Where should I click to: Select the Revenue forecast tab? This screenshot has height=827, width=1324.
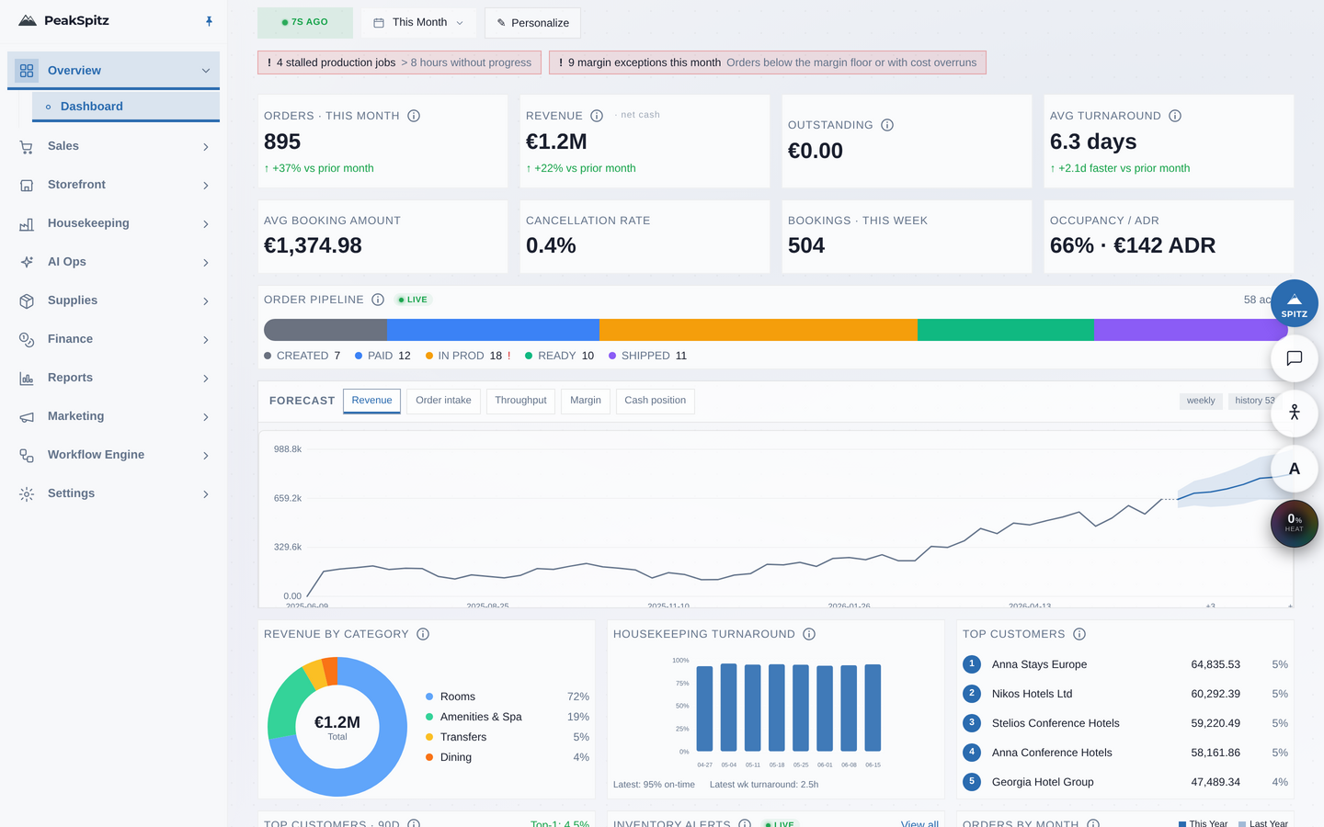[x=371, y=401]
